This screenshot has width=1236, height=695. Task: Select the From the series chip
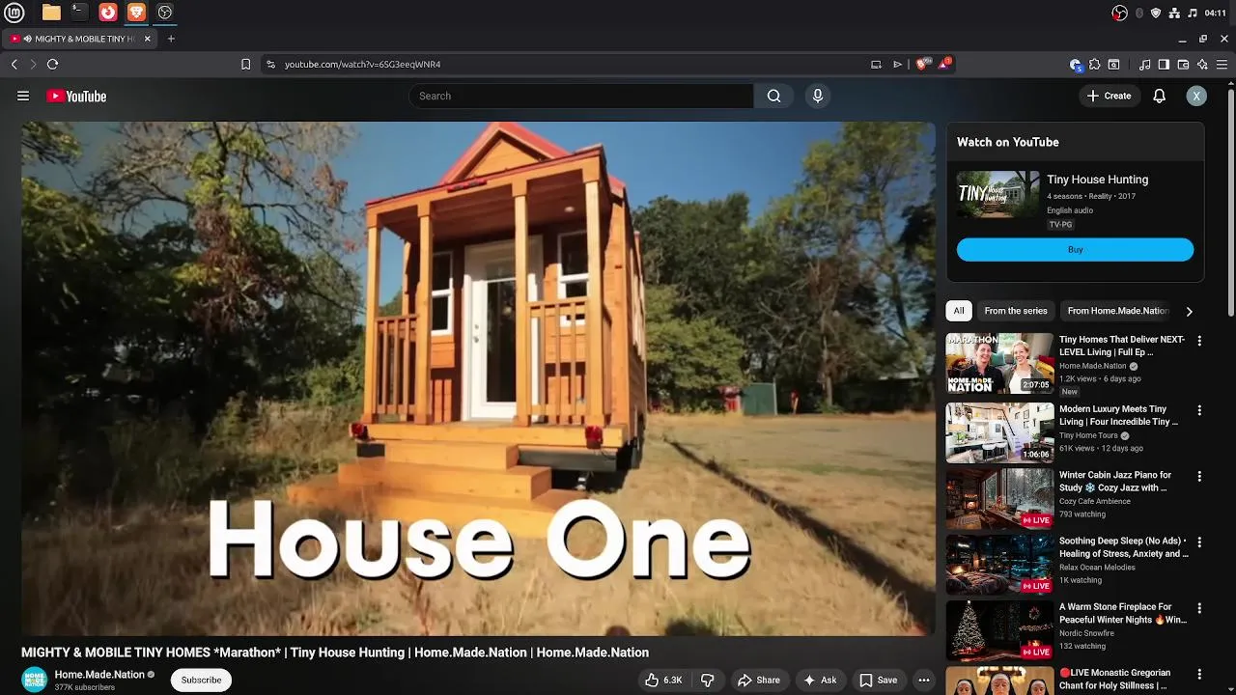tap(1016, 311)
